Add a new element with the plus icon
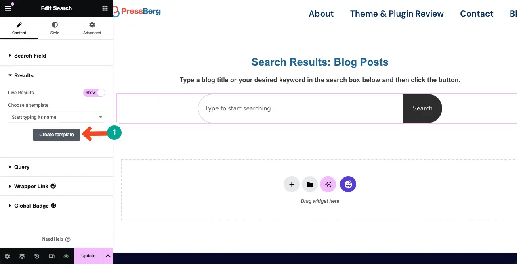 [x=292, y=184]
